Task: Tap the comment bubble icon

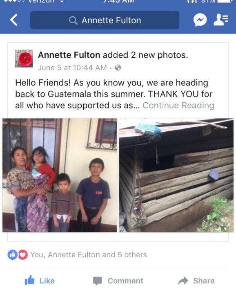Action: pos(98,281)
